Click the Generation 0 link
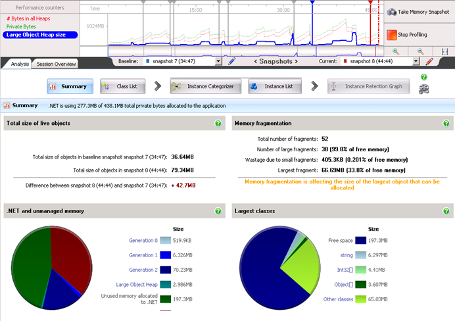Image resolution: width=455 pixels, height=321 pixels. click(x=143, y=241)
